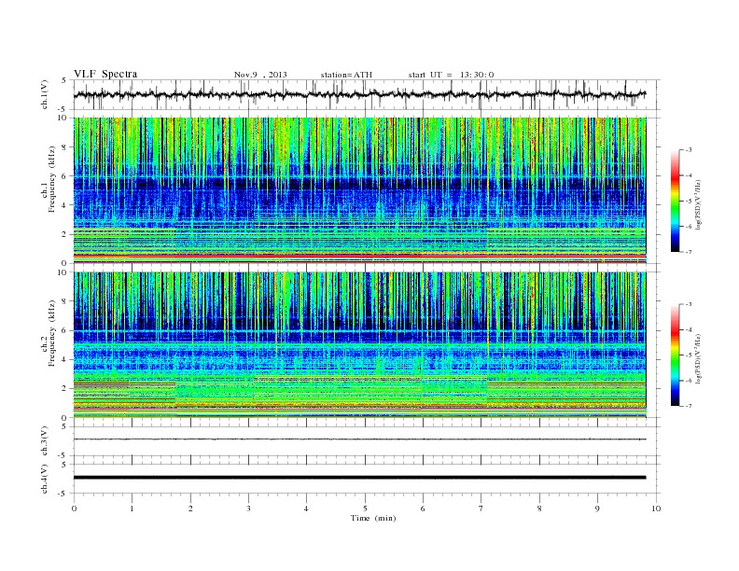This screenshot has width=739, height=571.
Task: Click the "ch.1 Frequency (kHz)" axis label
Action: coord(49,179)
